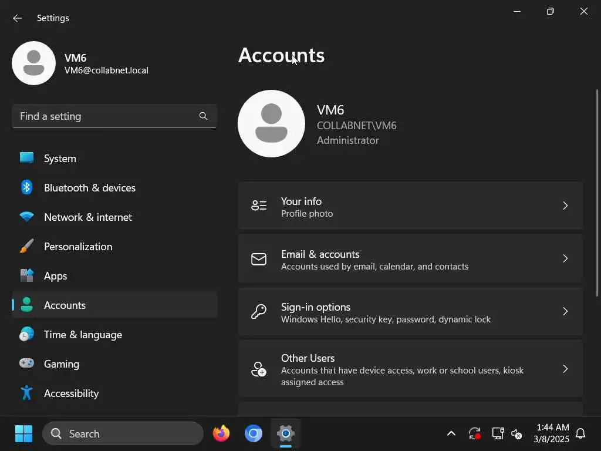Show hidden tray icons chevron
601x451 pixels.
tap(451, 434)
